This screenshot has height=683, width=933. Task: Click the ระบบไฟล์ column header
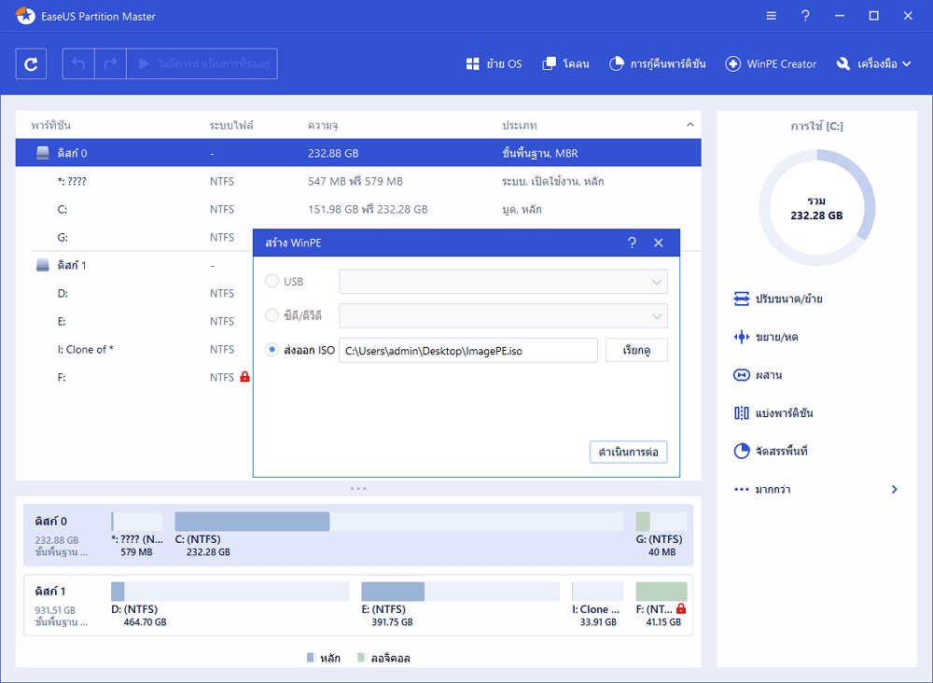coord(231,126)
